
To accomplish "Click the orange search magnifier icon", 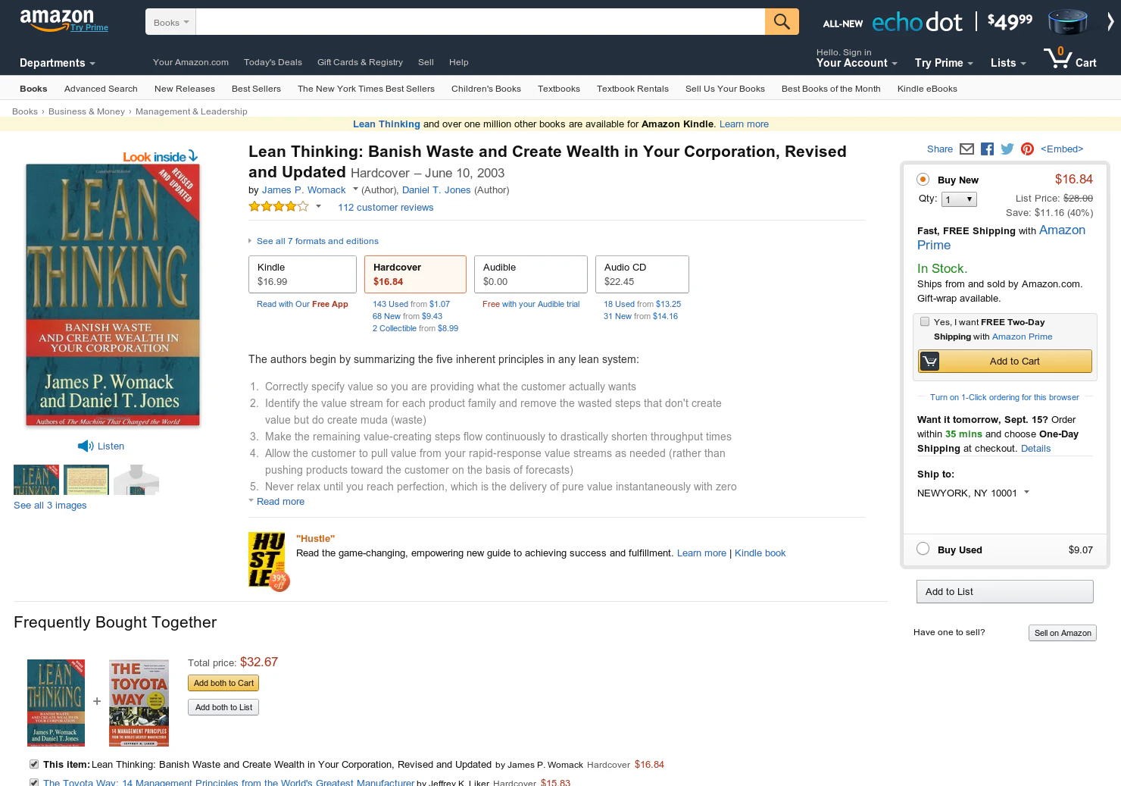I will tap(782, 22).
